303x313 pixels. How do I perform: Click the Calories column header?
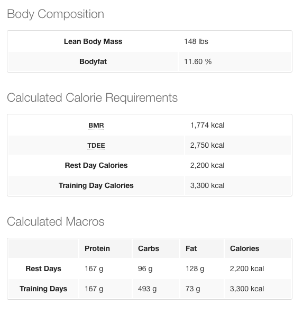[245, 248]
